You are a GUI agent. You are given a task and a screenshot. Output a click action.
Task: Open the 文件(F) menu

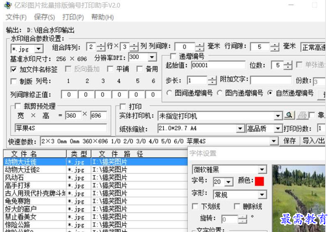pyautogui.click(x=16, y=17)
